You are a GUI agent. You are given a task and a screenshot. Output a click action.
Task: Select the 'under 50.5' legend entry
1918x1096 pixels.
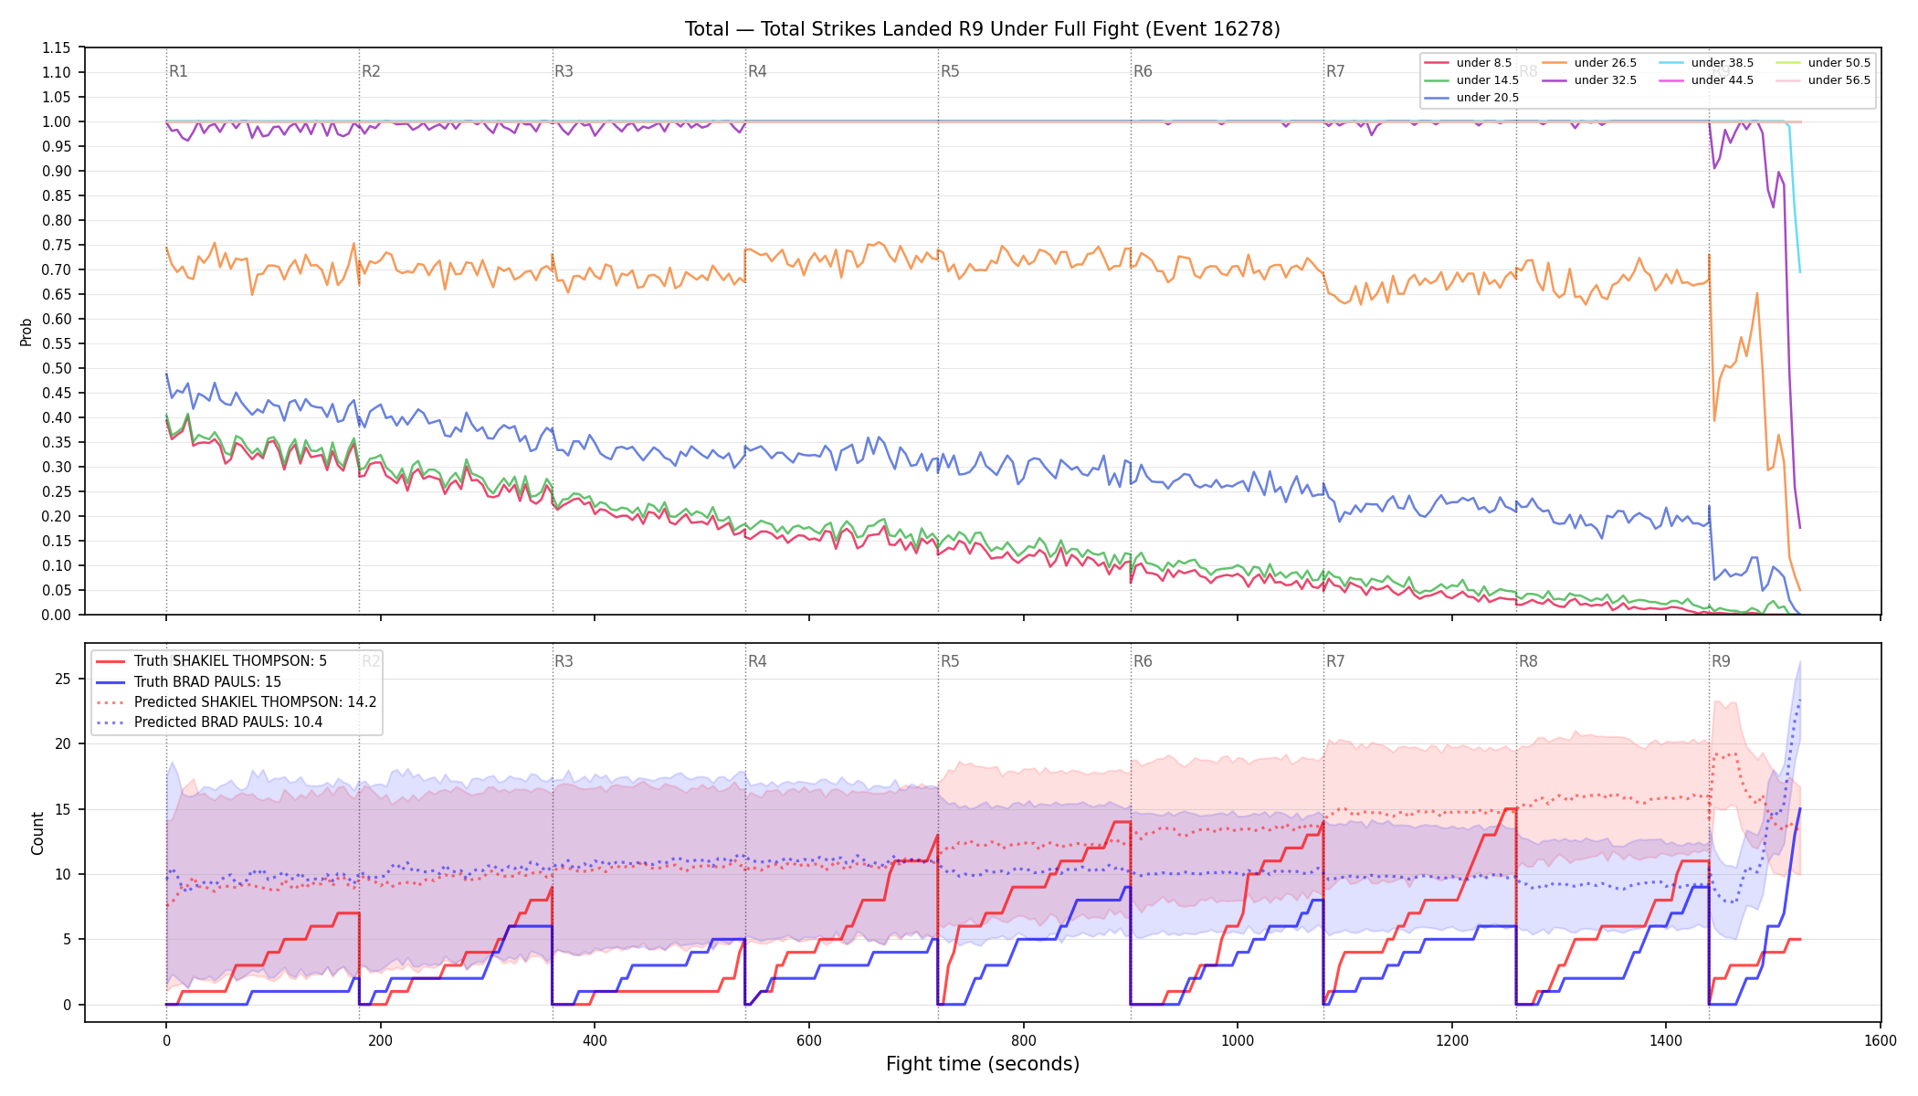pyautogui.click(x=1824, y=63)
